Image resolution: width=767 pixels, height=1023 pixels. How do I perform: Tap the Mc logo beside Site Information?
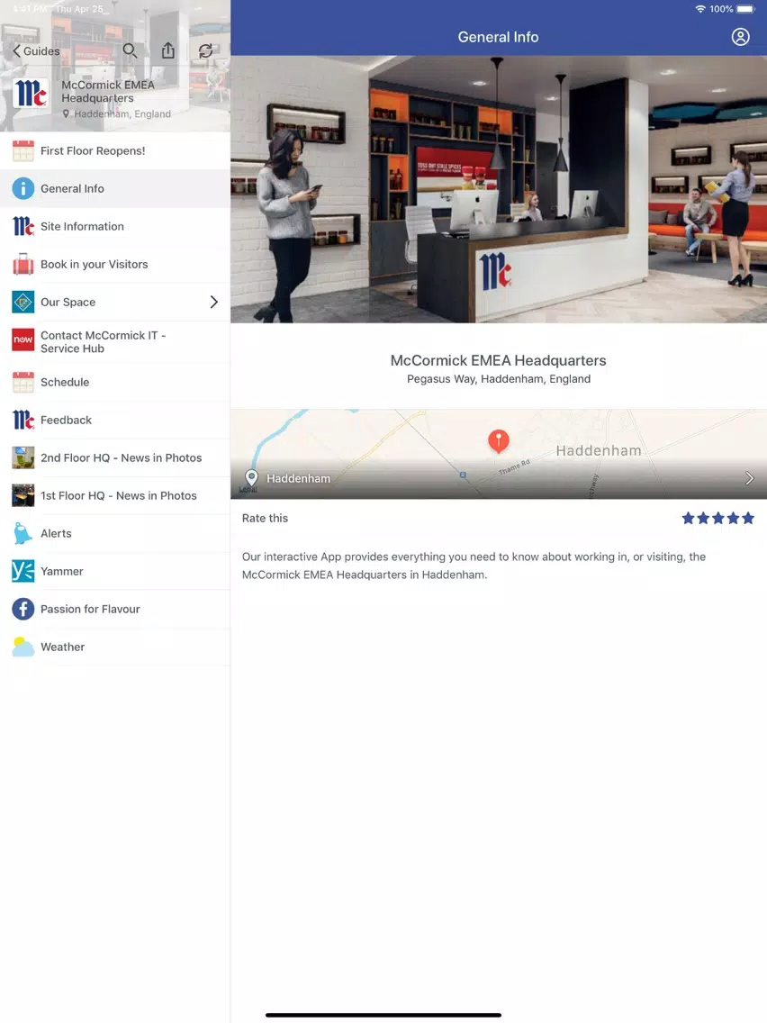tap(23, 226)
